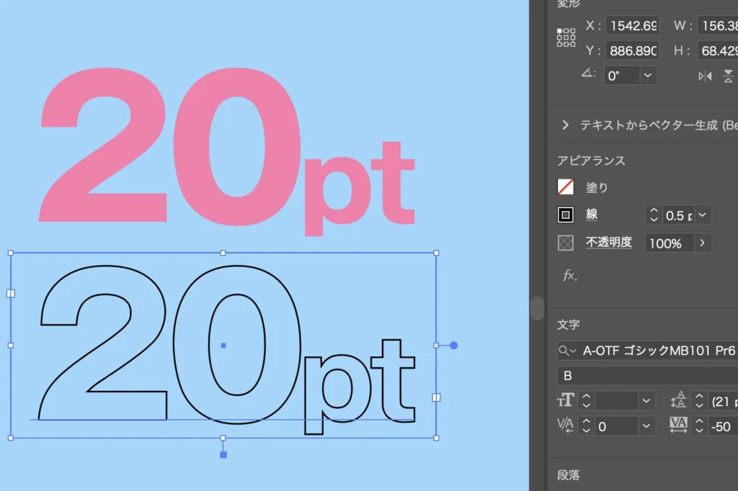Open the stroke weight dropdown
The height and width of the screenshot is (491, 738).
[703, 215]
